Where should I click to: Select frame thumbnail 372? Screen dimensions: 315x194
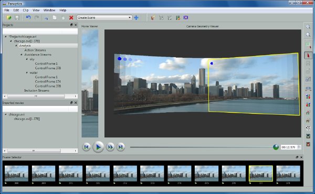[125, 174]
